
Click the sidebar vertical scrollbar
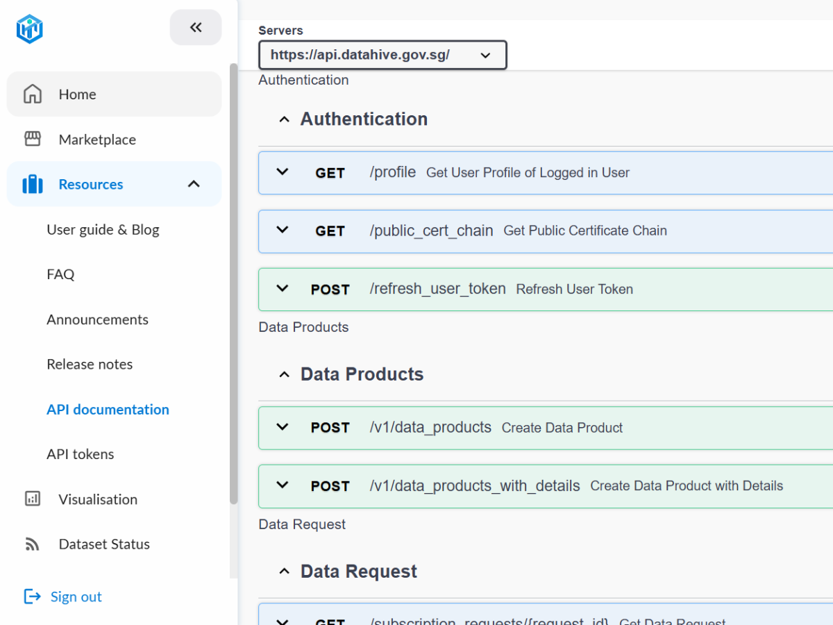(234, 283)
